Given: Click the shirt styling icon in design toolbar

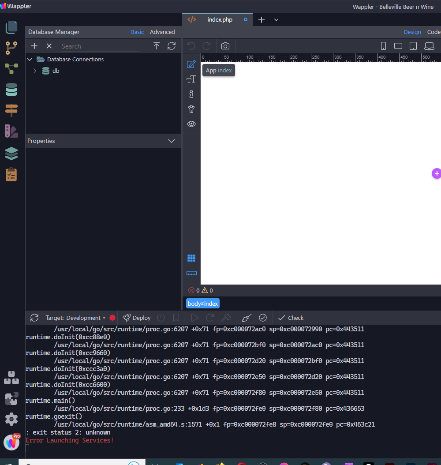Looking at the screenshot, I should coord(191,109).
